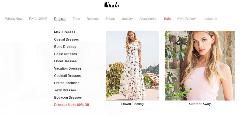Select the EXCLUSIVE navigation item

tap(38, 19)
